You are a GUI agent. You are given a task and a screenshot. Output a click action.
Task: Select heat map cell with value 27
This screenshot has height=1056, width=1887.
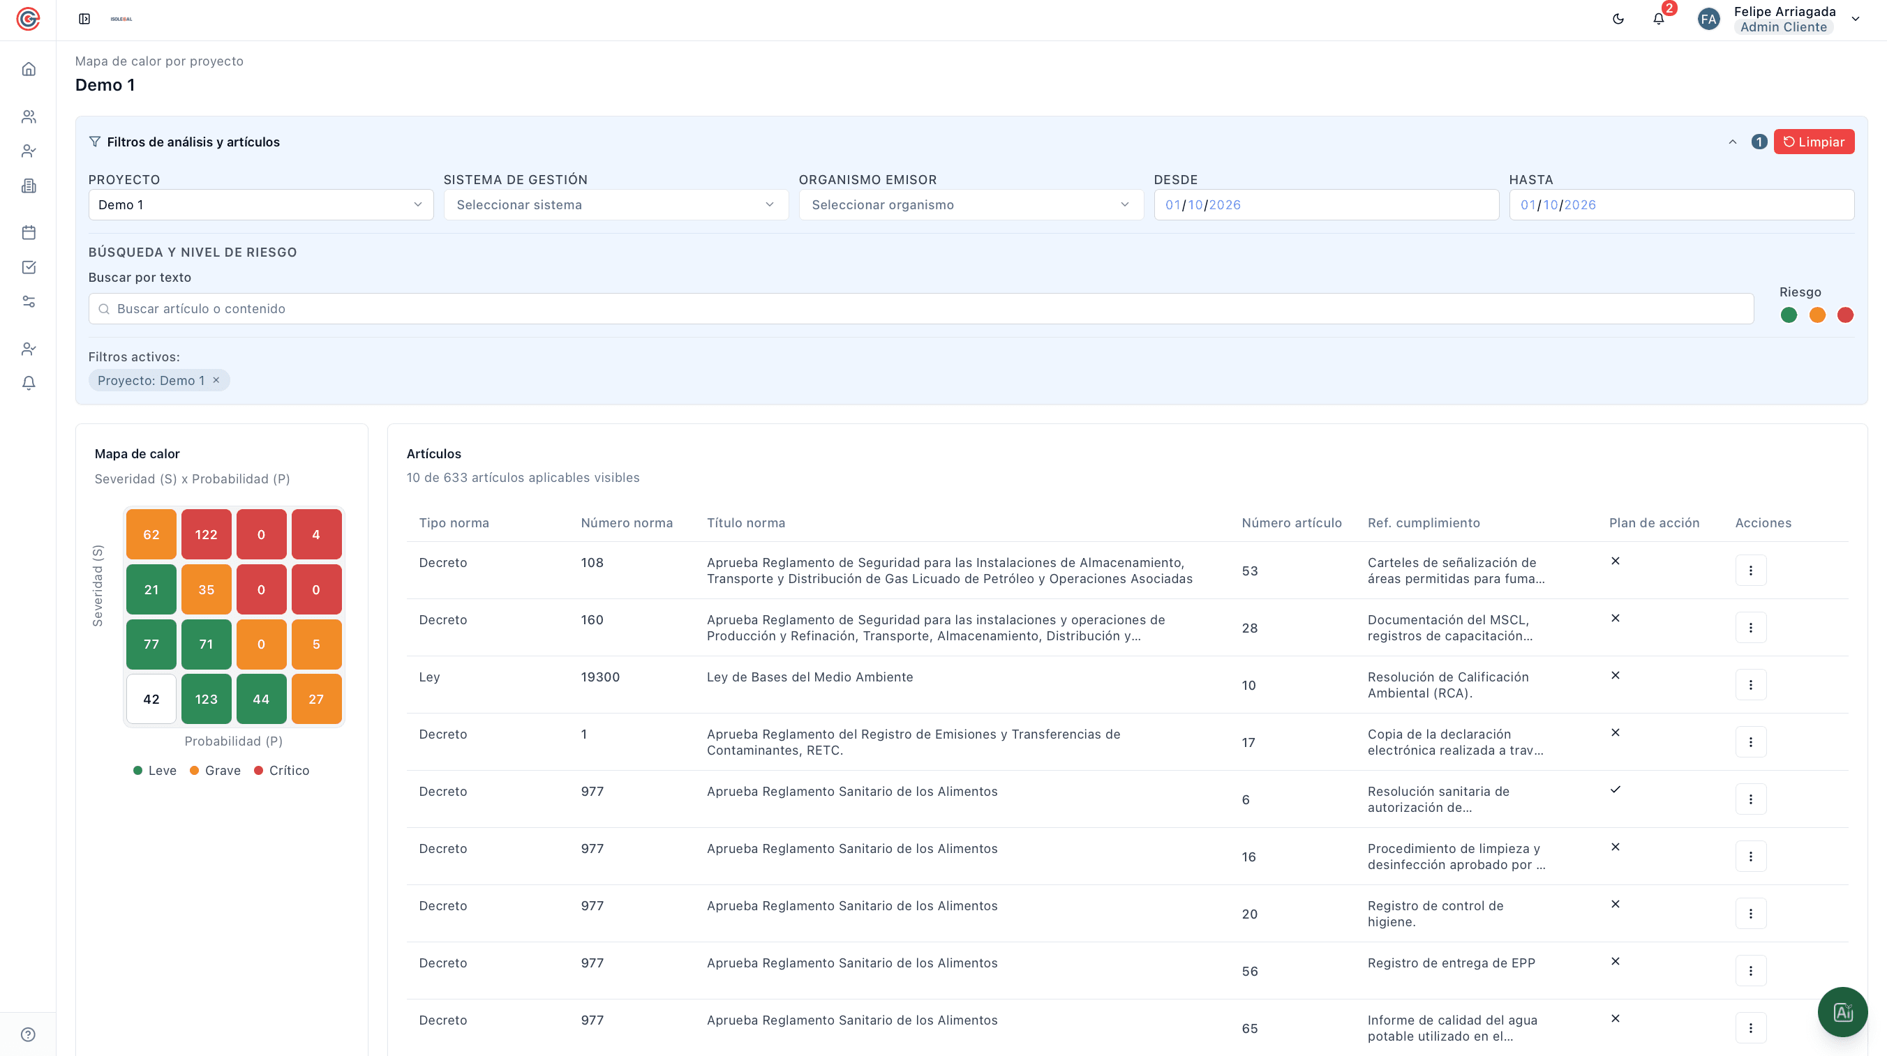(x=316, y=700)
